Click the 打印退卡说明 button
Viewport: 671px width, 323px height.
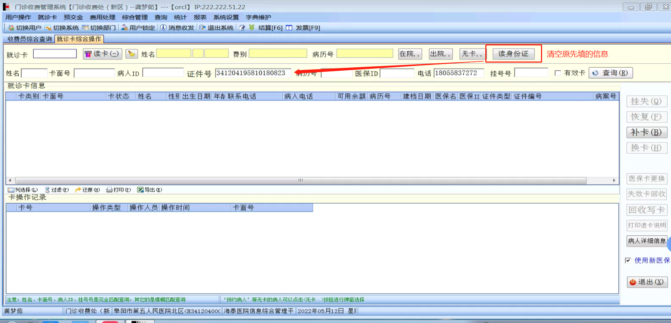647,225
